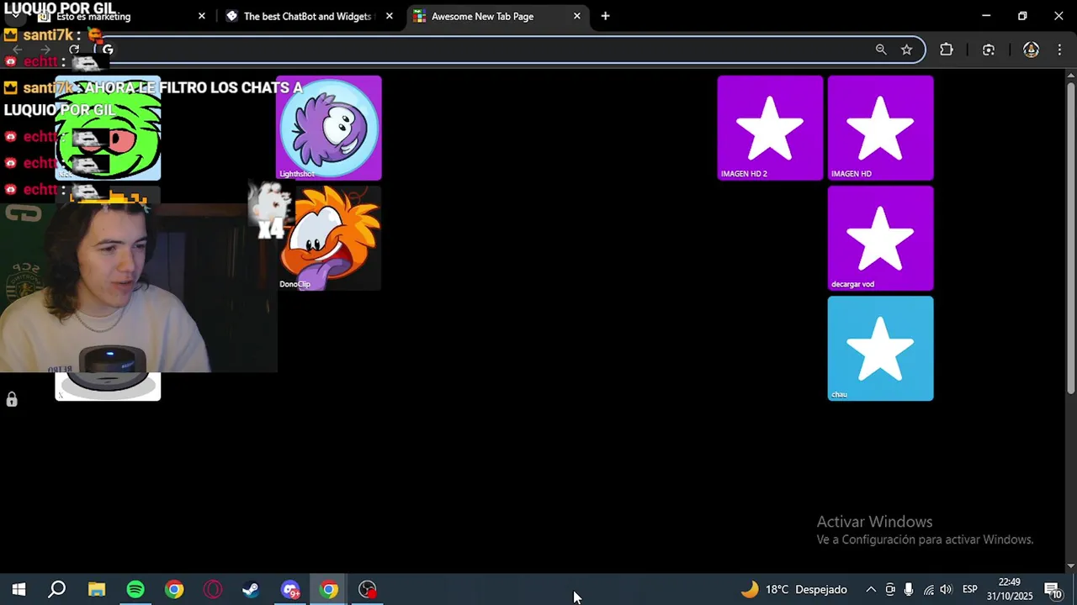Viewport: 1077px width, 605px height.
Task: Open the Chrome three-dot menu
Action: (x=1059, y=50)
